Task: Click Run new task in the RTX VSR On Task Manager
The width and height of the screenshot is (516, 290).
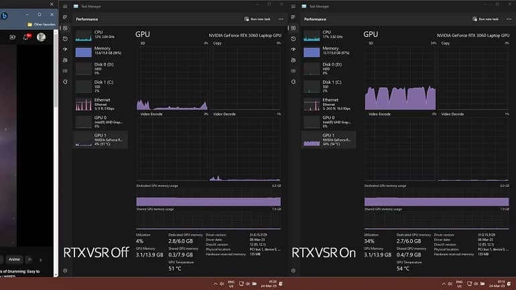Action: [485, 19]
